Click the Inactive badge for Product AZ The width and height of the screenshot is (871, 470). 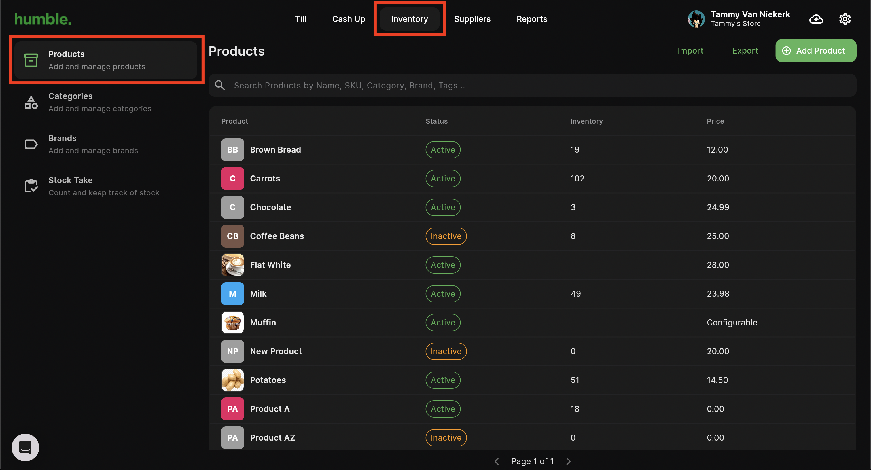click(446, 437)
